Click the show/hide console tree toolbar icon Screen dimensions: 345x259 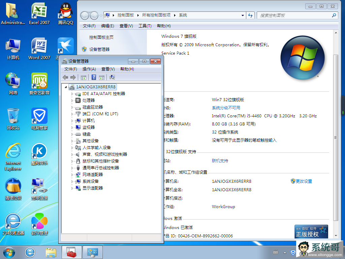[x=84, y=77]
